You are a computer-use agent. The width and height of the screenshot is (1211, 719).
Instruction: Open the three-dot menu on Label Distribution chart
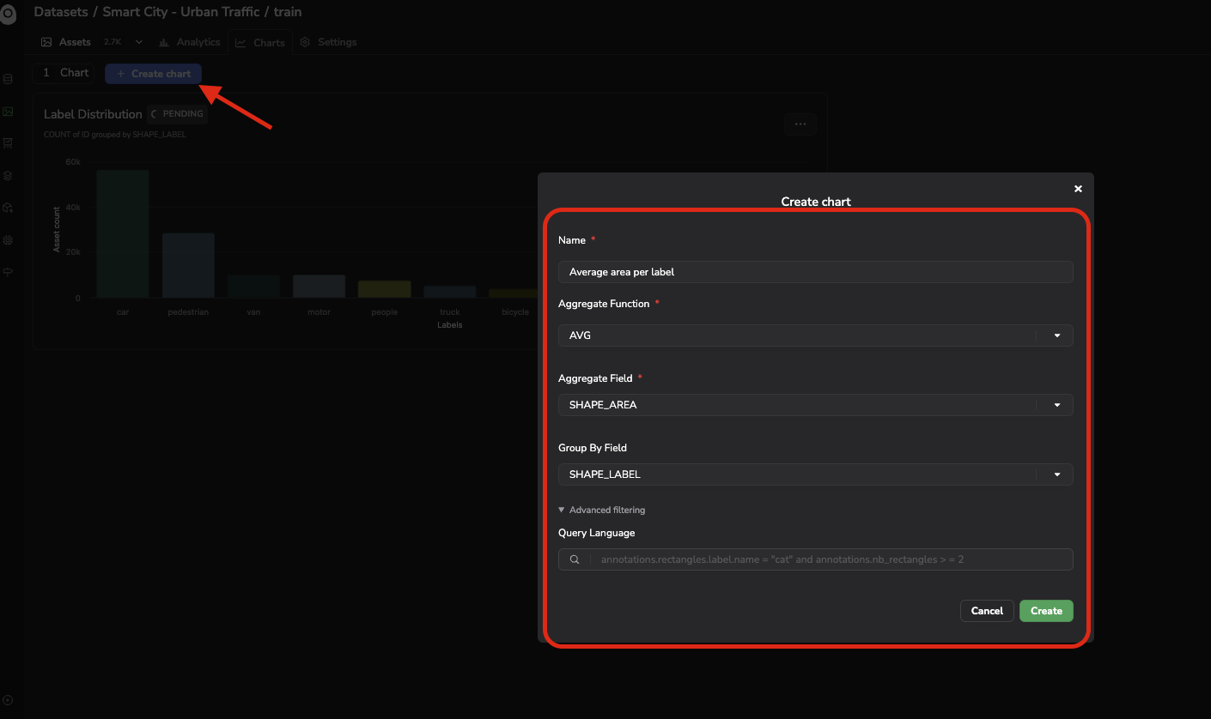click(x=800, y=124)
